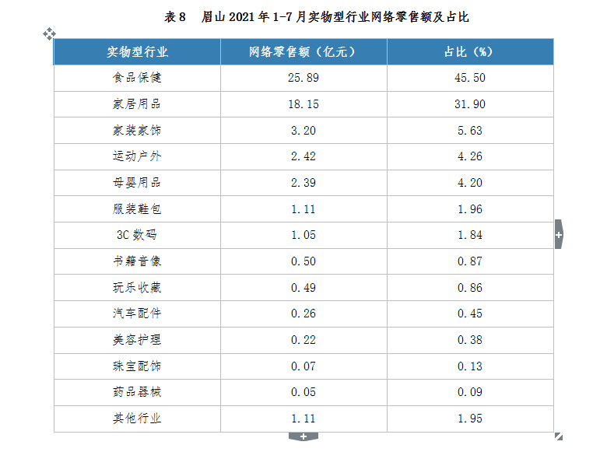The width and height of the screenshot is (593, 466).
Task: Click the value 2.42
Action: click(x=304, y=156)
